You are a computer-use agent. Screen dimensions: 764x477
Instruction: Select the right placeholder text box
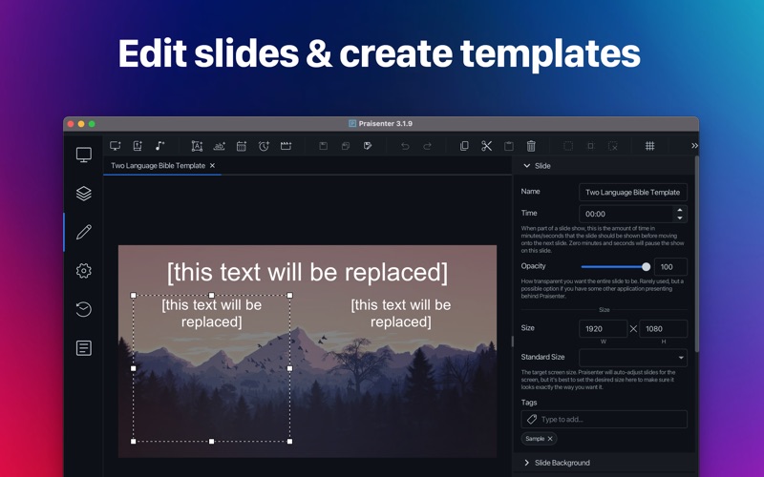[x=400, y=314]
